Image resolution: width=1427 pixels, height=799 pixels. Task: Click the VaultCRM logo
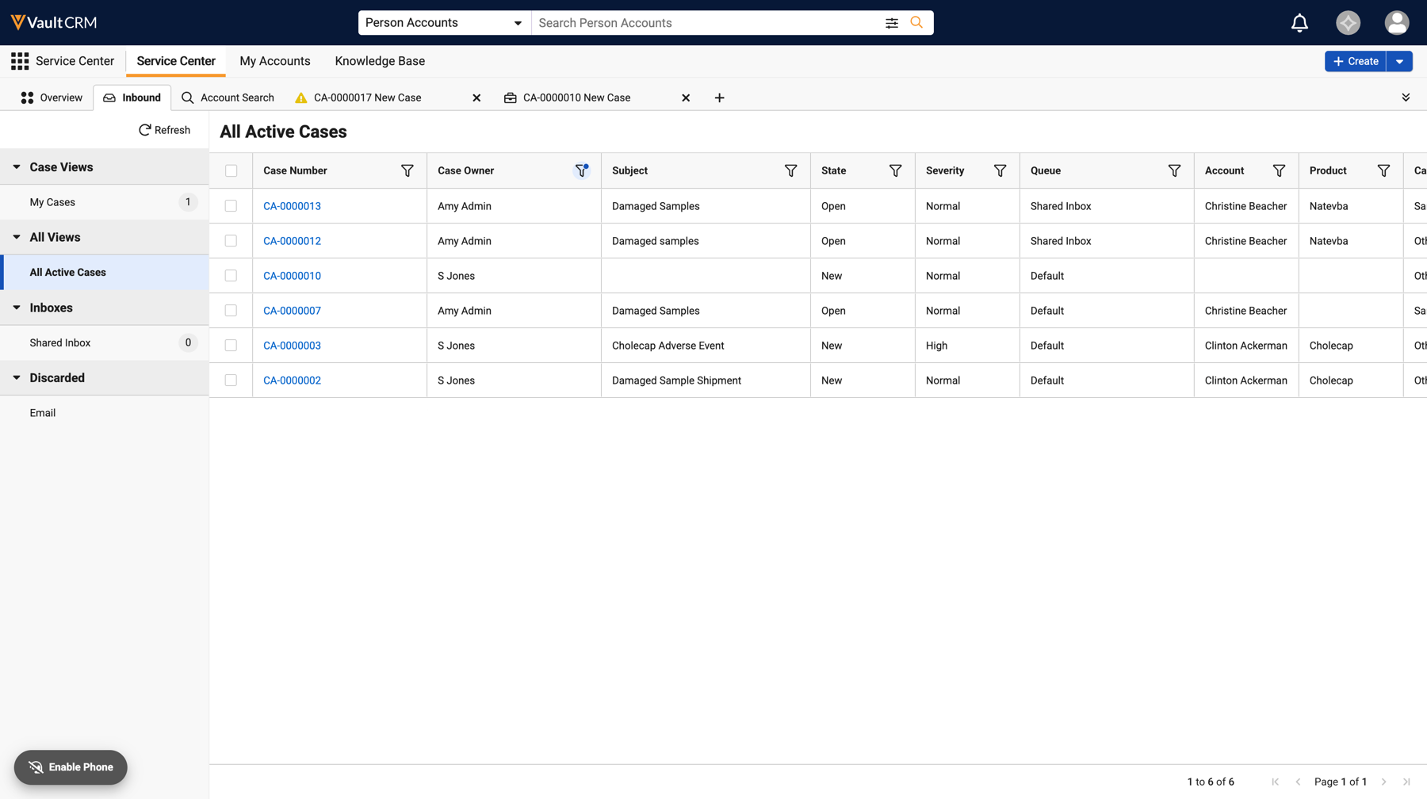[x=54, y=22]
